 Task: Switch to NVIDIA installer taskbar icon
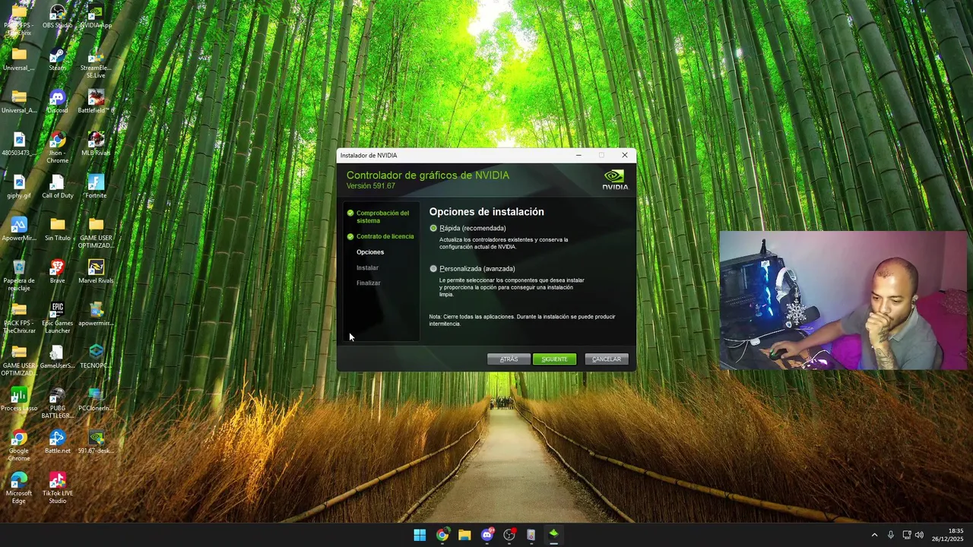click(554, 535)
